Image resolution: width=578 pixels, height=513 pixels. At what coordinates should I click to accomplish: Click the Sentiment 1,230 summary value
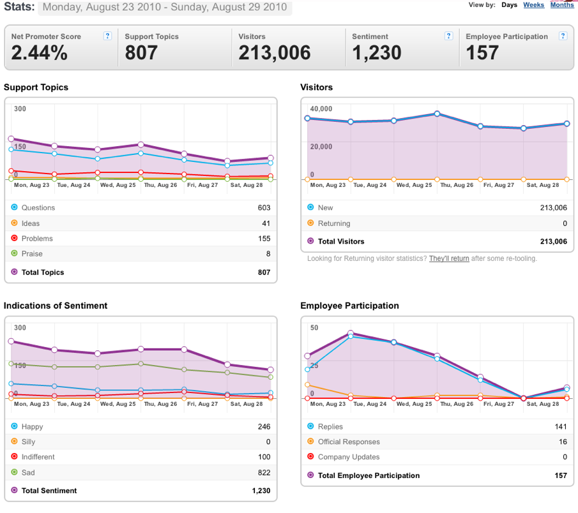(x=376, y=53)
